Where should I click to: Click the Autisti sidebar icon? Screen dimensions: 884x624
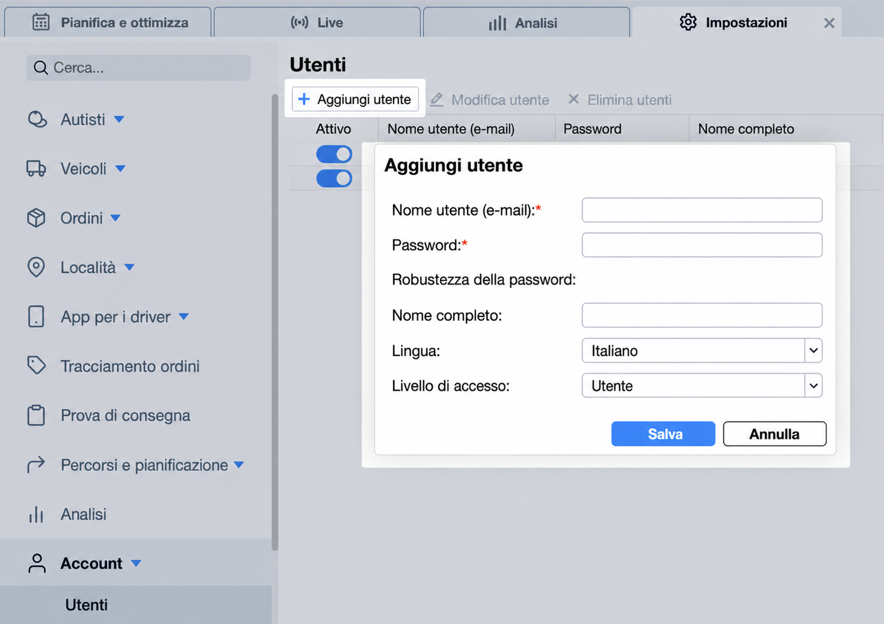point(37,119)
